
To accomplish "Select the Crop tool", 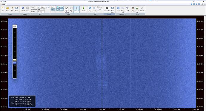I will pyautogui.click(x=90, y=9).
